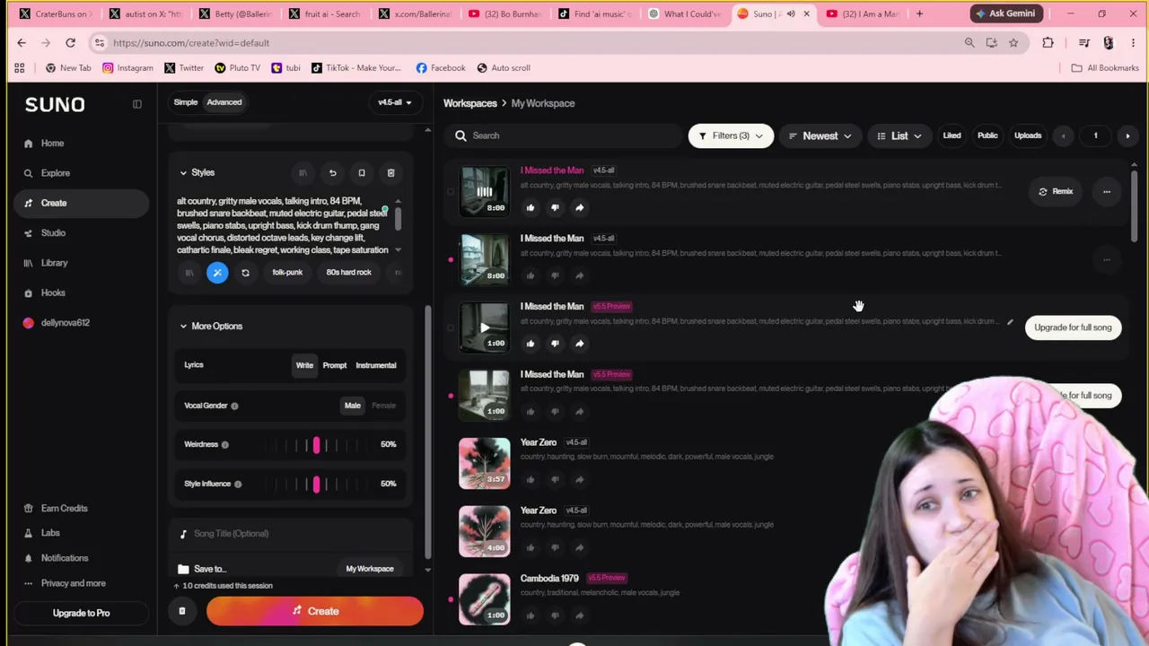Clear the Styles text with the trash icon
This screenshot has width=1149, height=646.
click(390, 173)
